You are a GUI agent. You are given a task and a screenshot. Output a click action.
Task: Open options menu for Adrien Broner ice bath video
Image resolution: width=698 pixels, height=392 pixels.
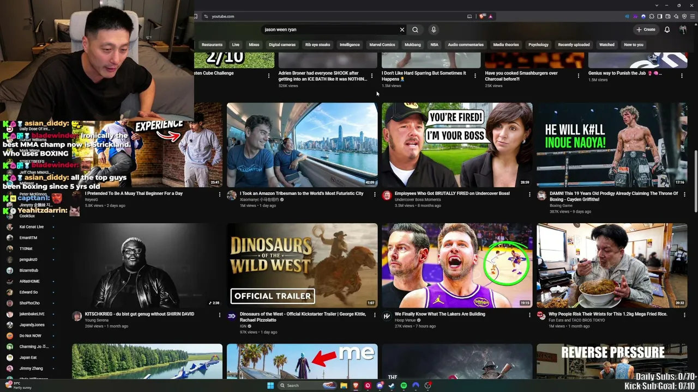coord(372,76)
